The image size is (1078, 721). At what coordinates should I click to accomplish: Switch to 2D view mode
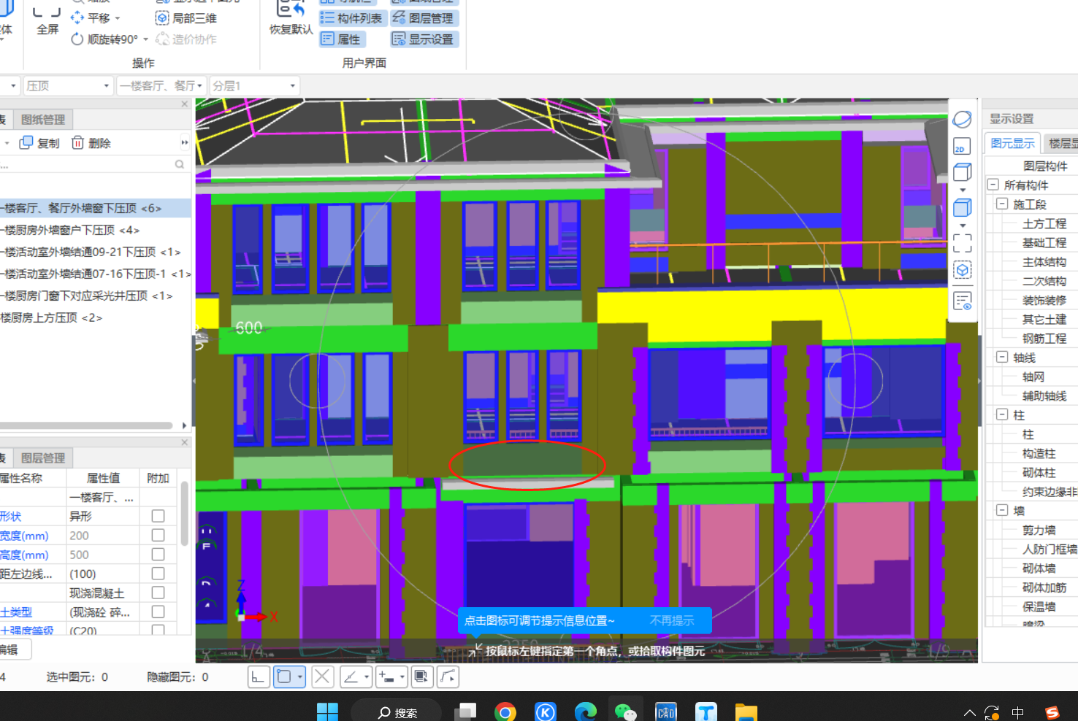pos(962,147)
